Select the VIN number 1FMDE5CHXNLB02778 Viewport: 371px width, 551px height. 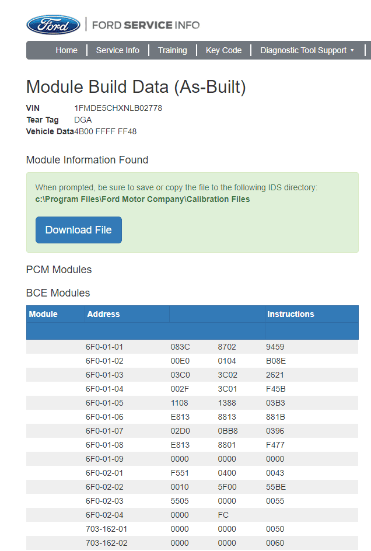[x=118, y=108]
